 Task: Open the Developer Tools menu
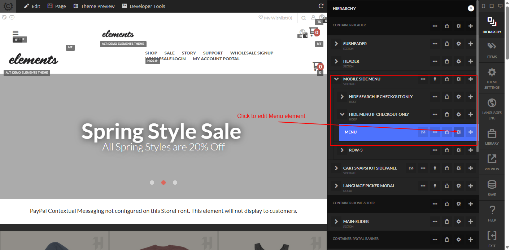144,6
